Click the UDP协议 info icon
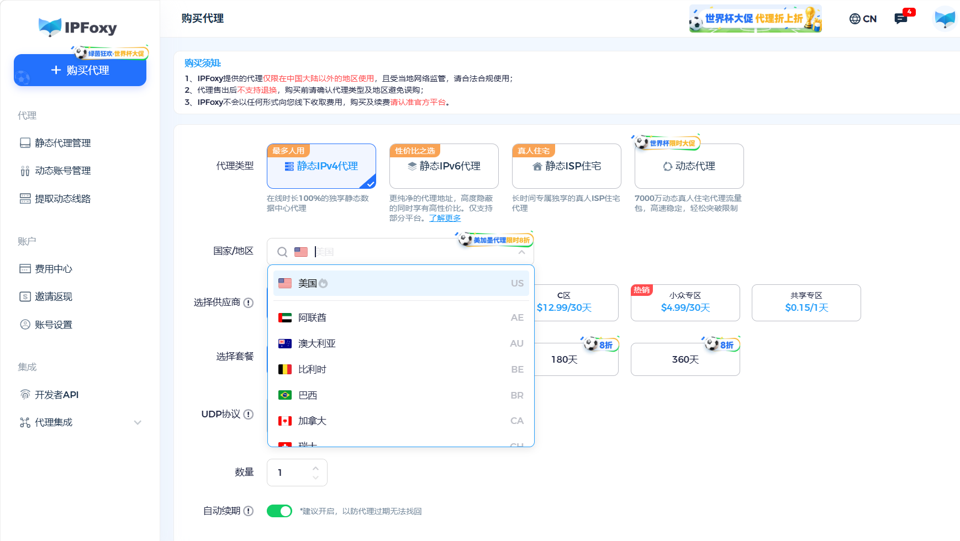The width and height of the screenshot is (960, 541). click(x=249, y=414)
